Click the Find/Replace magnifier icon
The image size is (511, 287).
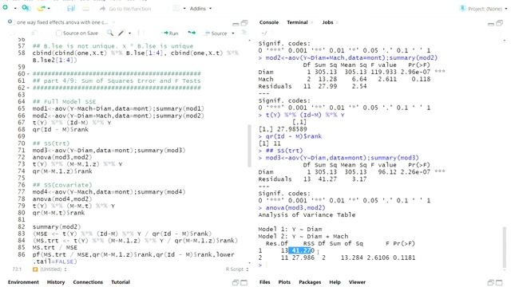click(110, 33)
